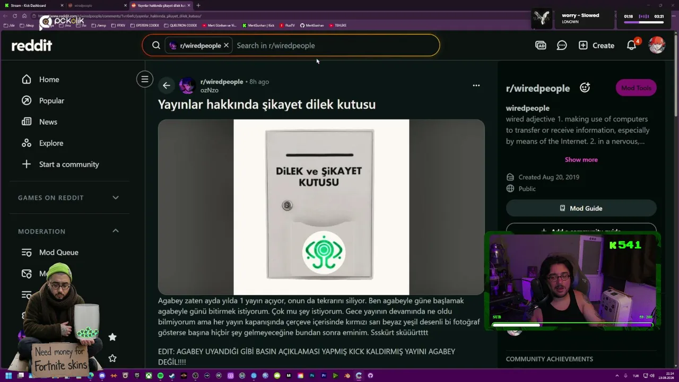Click the worry - Slowed track title
Screen dimensions: 679x382
click(x=580, y=15)
